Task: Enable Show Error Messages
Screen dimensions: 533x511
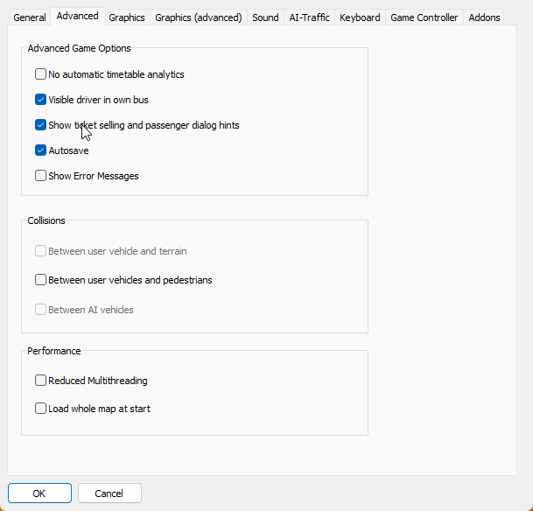Action: [40, 176]
